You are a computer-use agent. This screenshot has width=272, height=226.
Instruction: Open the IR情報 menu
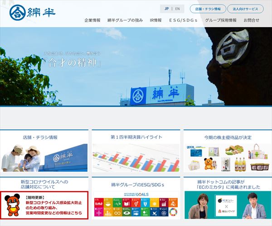(x=155, y=20)
